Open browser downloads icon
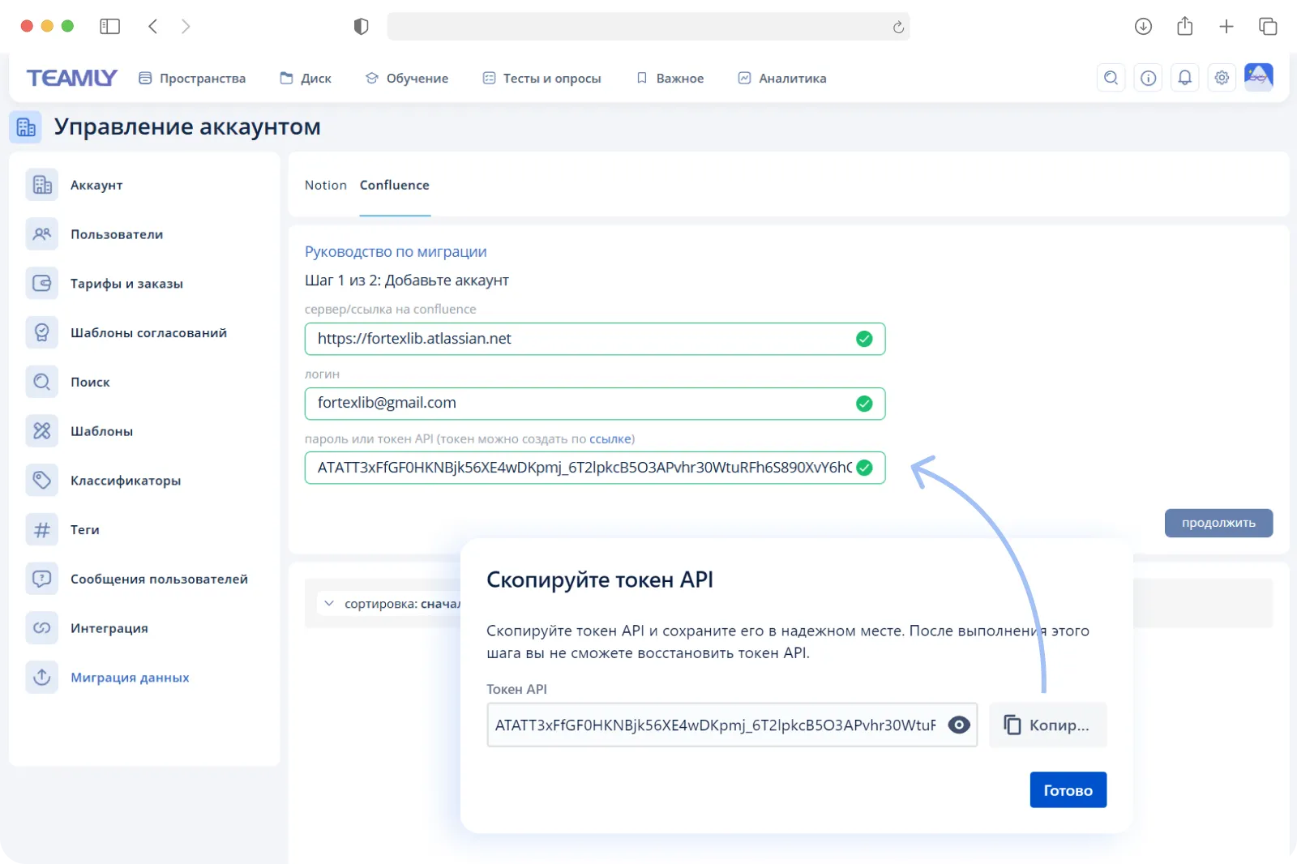 coord(1143,27)
